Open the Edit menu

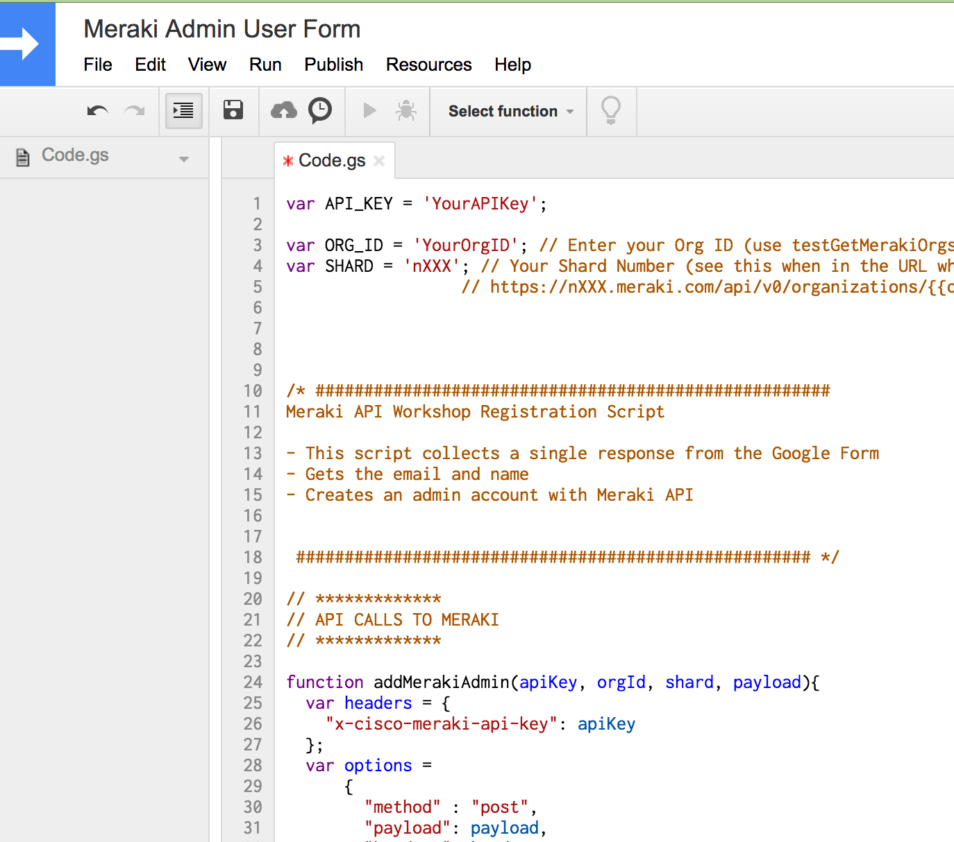pyautogui.click(x=150, y=65)
